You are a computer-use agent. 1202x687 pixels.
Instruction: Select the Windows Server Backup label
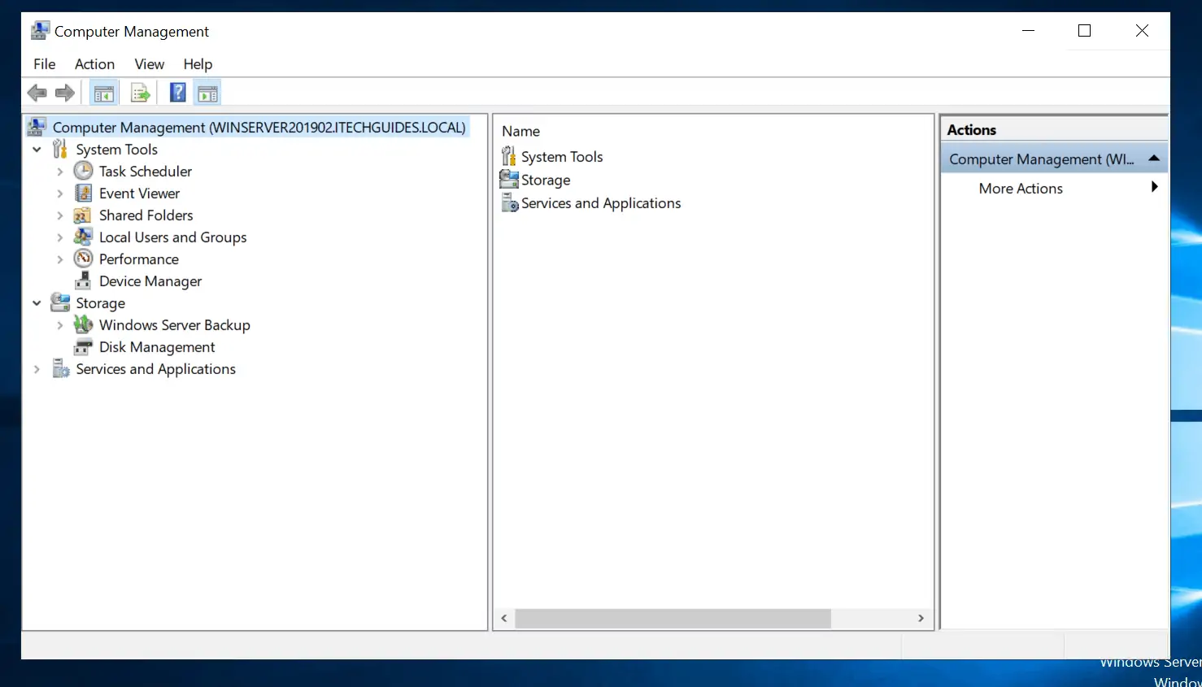[x=175, y=325]
